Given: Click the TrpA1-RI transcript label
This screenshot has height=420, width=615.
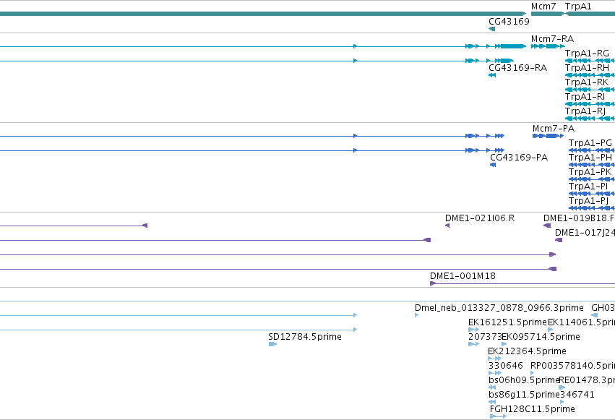Looking at the screenshot, I should click(x=585, y=97).
